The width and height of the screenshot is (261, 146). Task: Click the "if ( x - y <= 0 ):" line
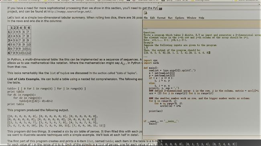(x=161, y=78)
